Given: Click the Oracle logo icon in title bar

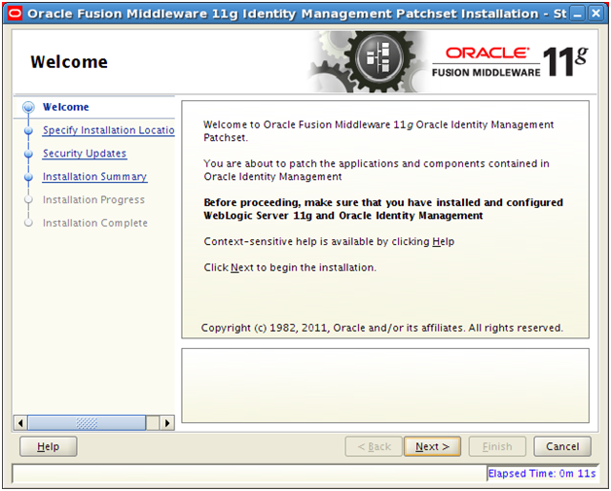Looking at the screenshot, I should click(16, 14).
